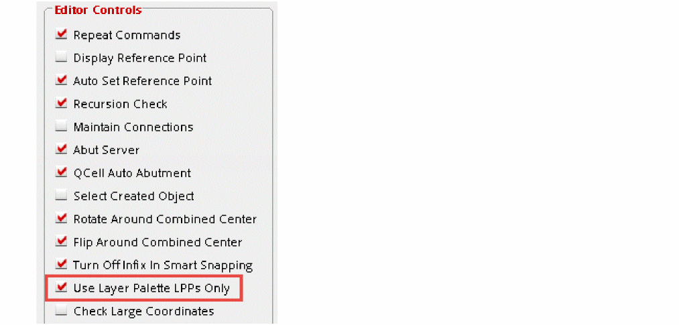Uncheck the Abut Server checkbox
This screenshot has height=325, width=679.
coord(62,150)
